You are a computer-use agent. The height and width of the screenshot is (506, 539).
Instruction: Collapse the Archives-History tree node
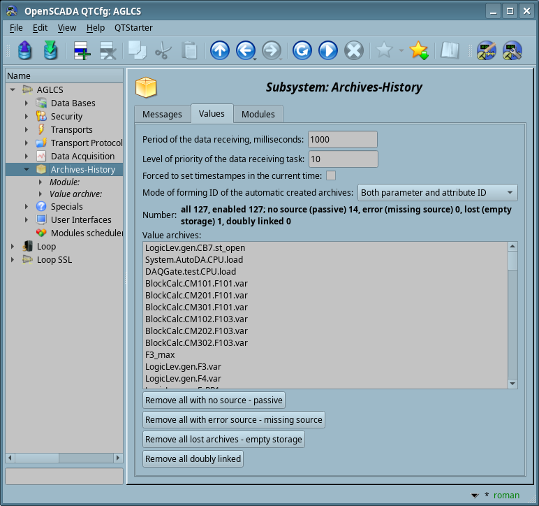tap(27, 170)
